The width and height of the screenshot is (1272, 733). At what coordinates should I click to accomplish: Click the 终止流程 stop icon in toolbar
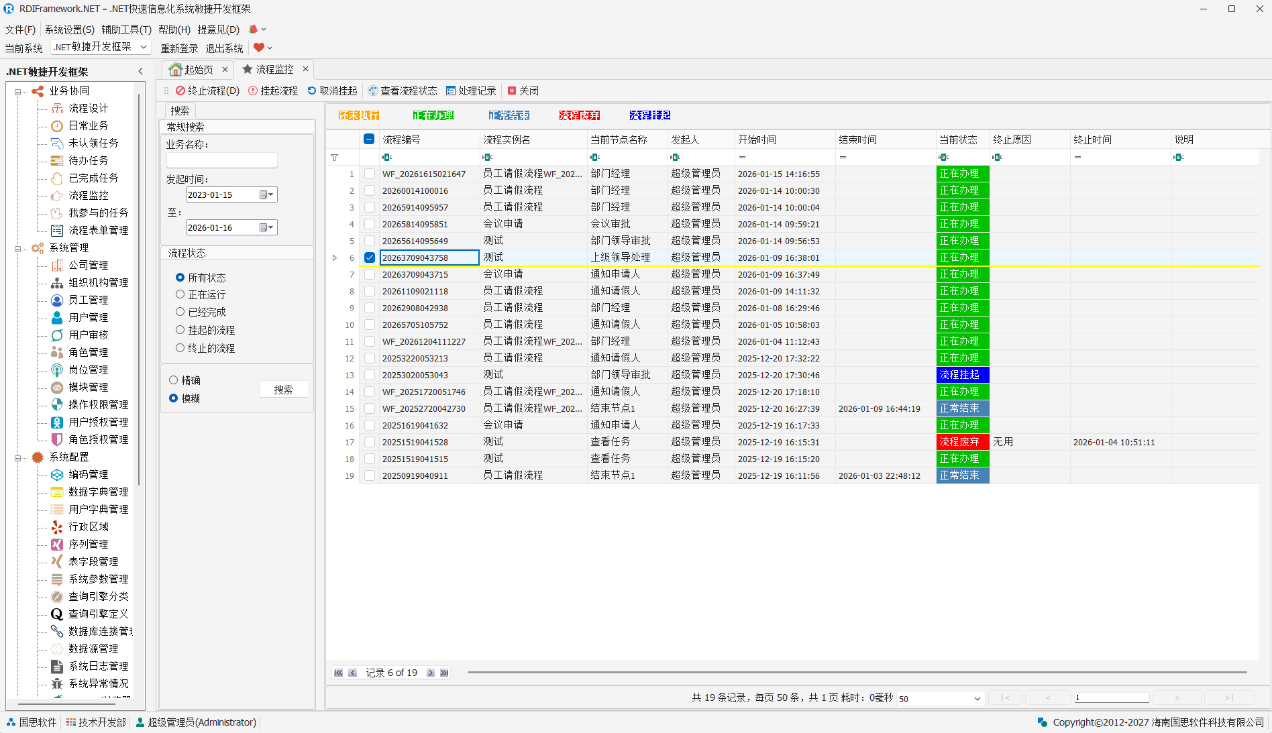tap(180, 91)
